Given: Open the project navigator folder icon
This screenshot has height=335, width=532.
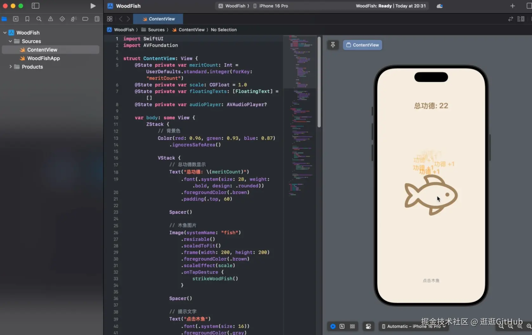Looking at the screenshot, I should tap(4, 19).
